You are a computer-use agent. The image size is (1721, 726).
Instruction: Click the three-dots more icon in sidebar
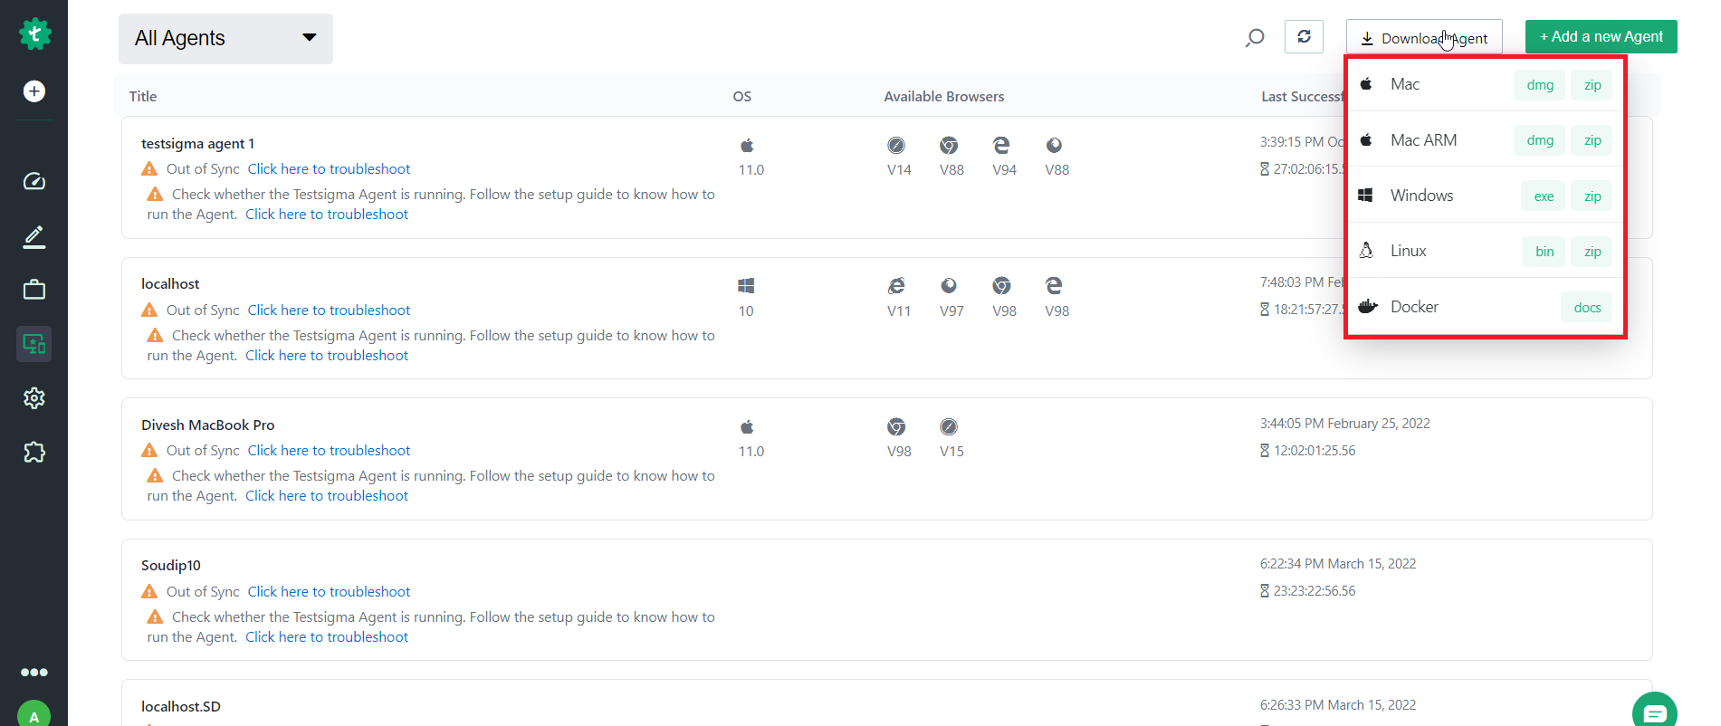point(34,672)
